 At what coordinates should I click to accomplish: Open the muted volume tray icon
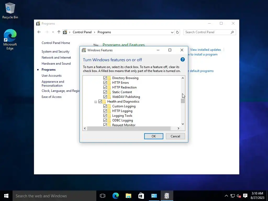coord(239,196)
